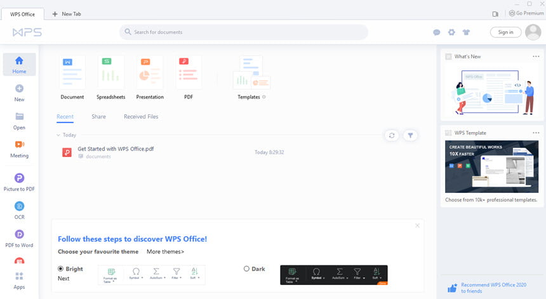Open the Open folder icon in sidebar

[x=19, y=117]
